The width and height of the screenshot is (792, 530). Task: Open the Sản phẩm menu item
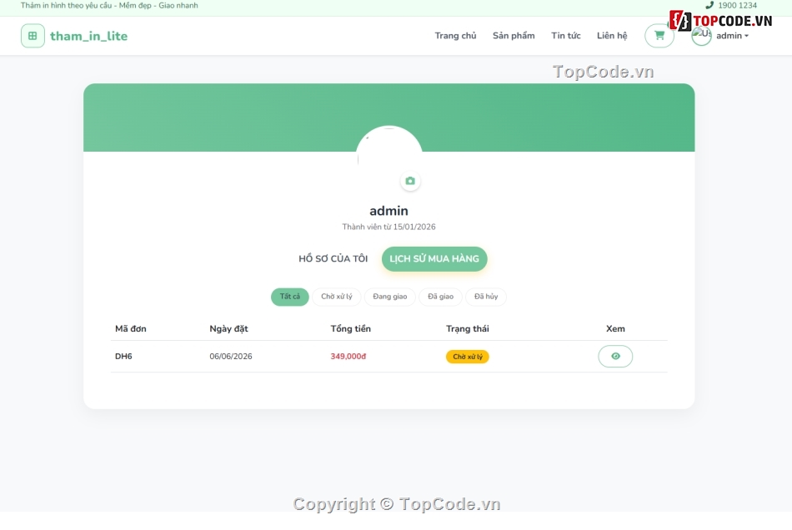coord(514,36)
